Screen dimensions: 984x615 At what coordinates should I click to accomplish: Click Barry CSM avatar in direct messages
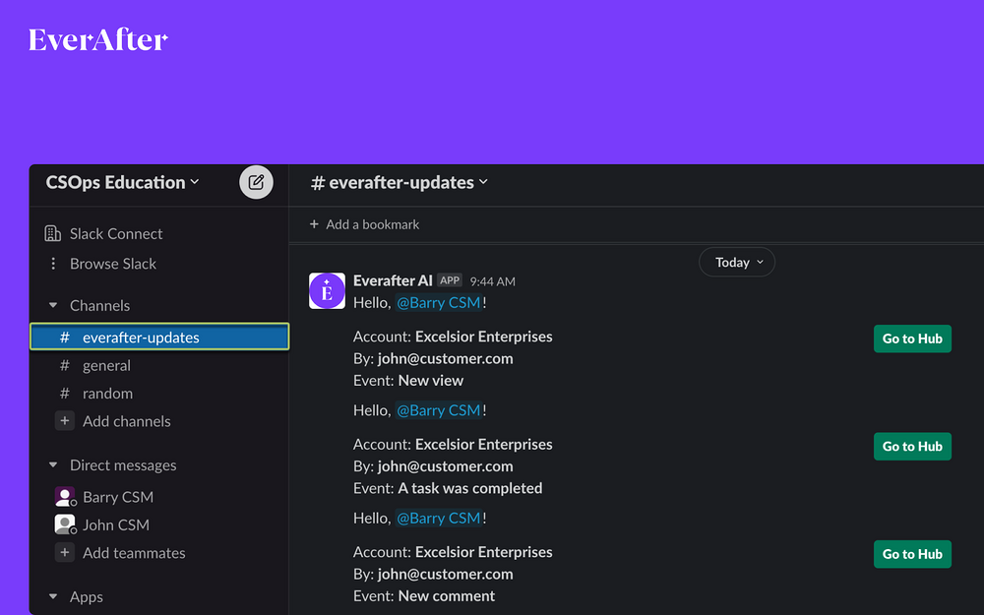tap(65, 496)
